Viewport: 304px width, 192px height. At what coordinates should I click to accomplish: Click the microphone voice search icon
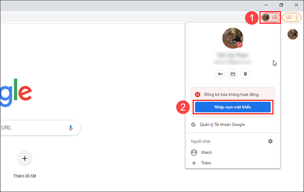(x=70, y=128)
